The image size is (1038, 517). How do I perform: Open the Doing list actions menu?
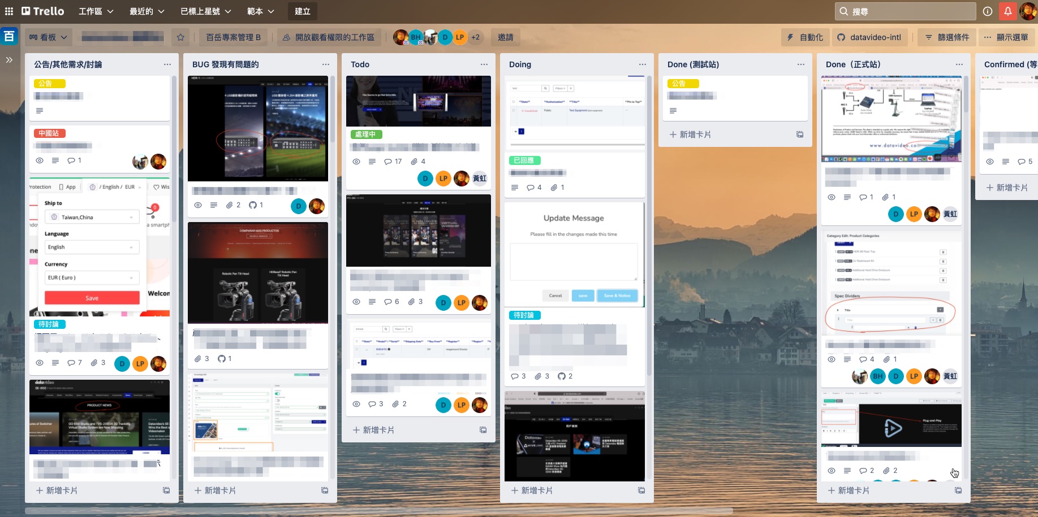pos(642,64)
